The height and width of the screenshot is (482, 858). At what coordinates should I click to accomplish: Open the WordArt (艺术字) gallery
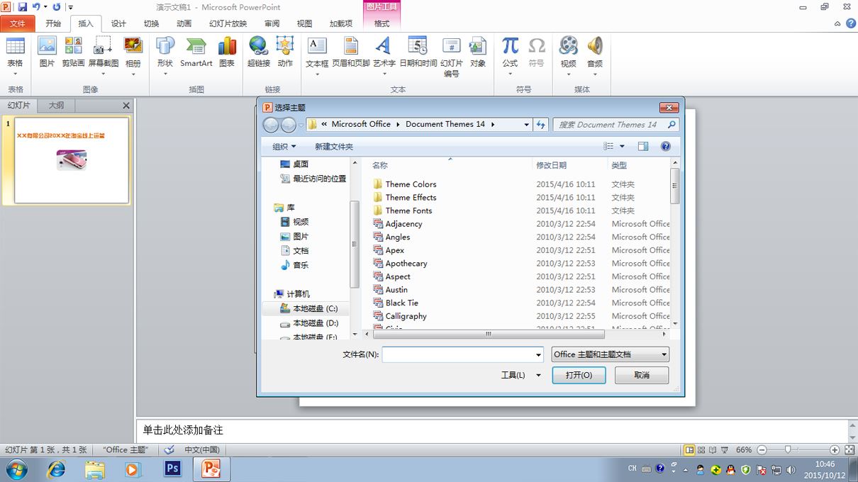click(384, 55)
